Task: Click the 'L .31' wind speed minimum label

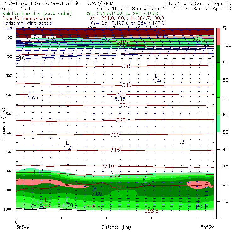Action: (x=184, y=139)
